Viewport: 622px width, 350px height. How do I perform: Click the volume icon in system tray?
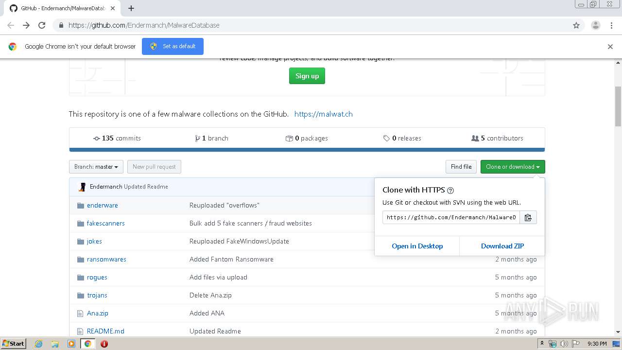(x=564, y=344)
